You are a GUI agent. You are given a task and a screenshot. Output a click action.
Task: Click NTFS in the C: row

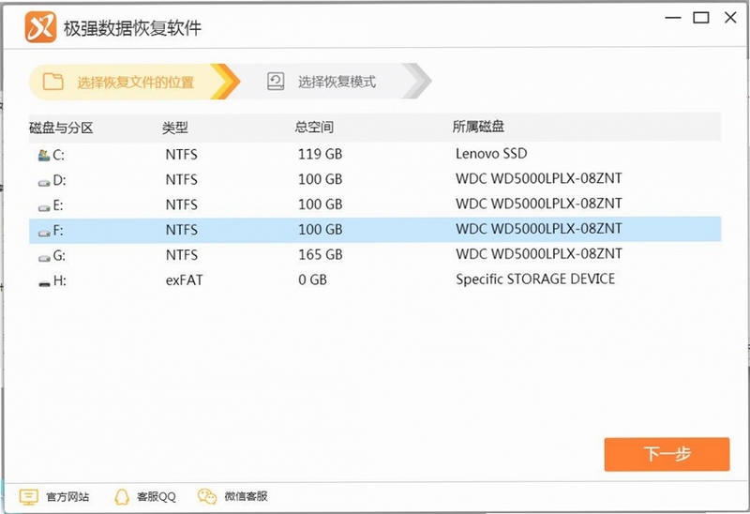click(x=181, y=155)
